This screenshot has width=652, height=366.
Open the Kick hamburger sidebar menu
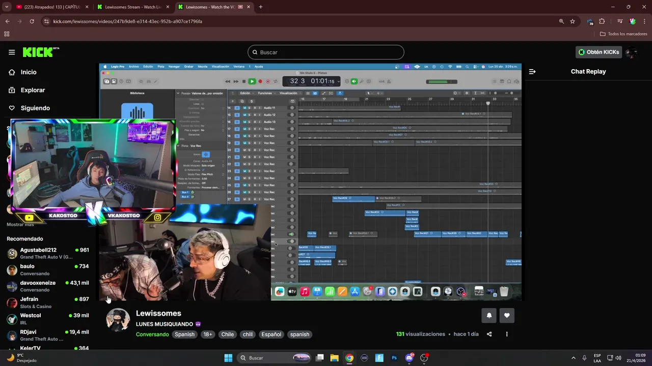point(12,52)
